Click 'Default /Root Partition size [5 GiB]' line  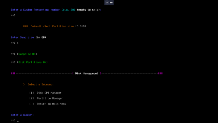[x=54, y=26]
